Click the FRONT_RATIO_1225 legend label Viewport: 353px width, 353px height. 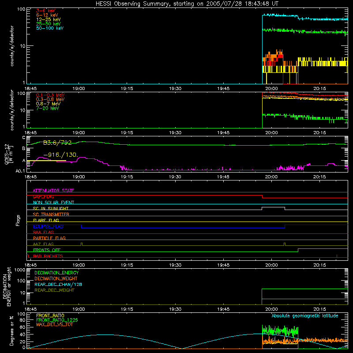(57, 320)
